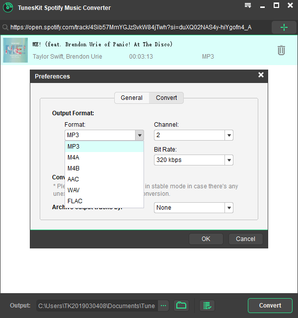
Task: Open the Archive output tracks dropdown
Action: point(194,208)
